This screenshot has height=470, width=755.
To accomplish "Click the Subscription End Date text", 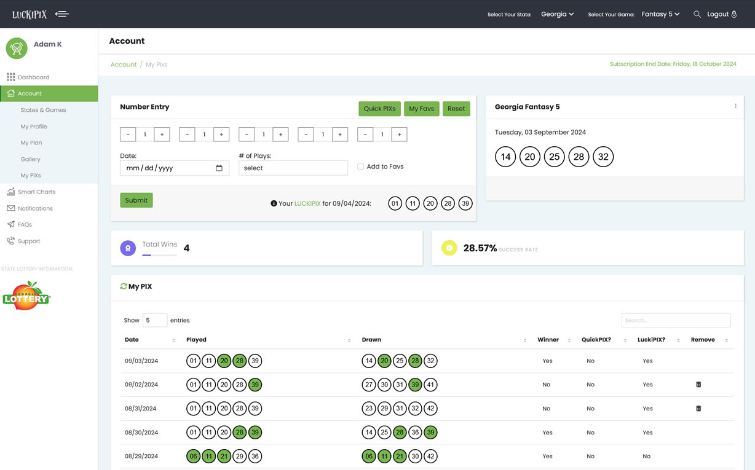I will coord(673,64).
